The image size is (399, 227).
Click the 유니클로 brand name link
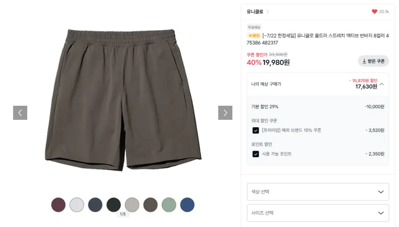[x=255, y=12]
